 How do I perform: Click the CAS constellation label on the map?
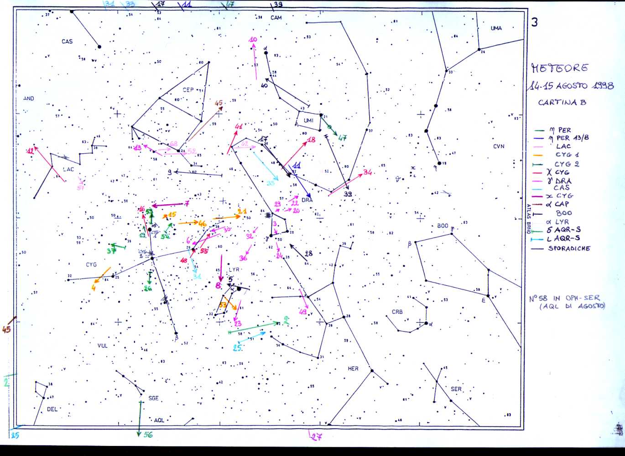pyautogui.click(x=67, y=41)
